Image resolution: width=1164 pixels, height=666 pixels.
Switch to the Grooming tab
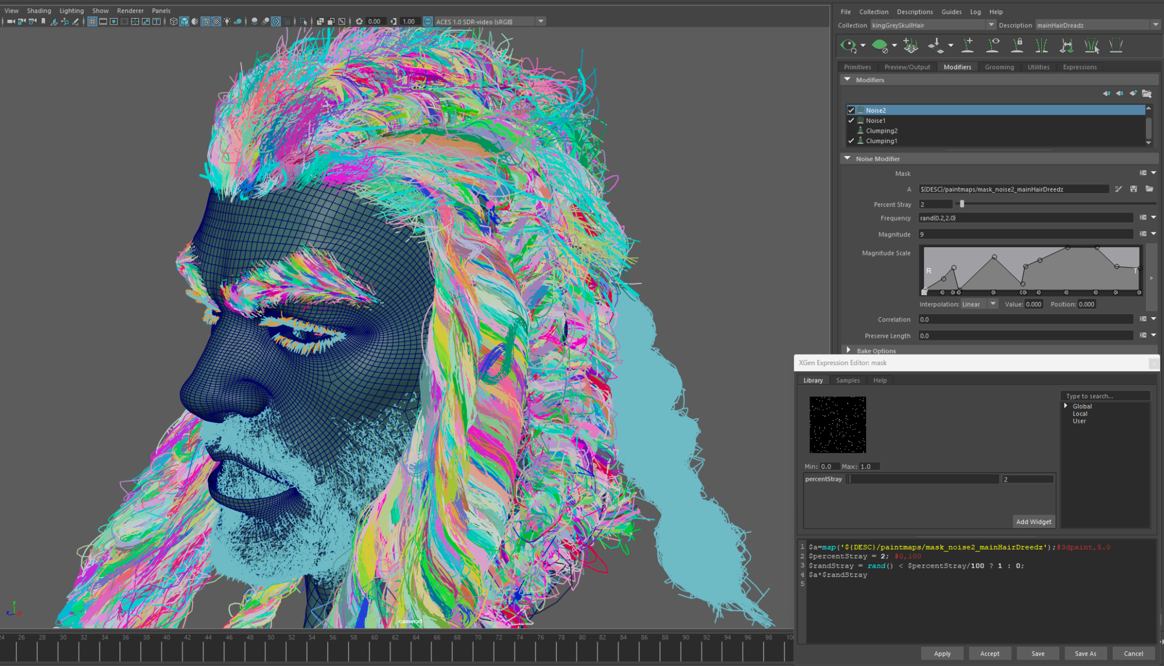point(999,66)
